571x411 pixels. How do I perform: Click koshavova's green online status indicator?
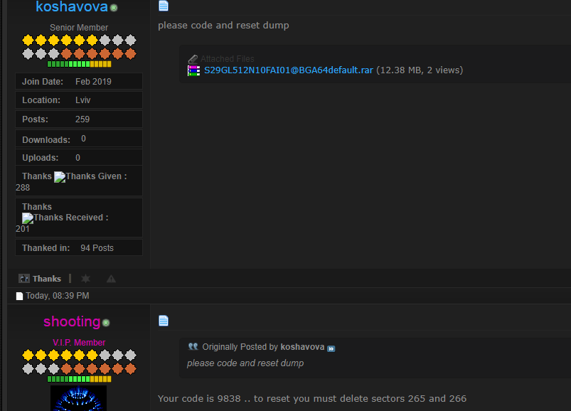pyautogui.click(x=114, y=8)
